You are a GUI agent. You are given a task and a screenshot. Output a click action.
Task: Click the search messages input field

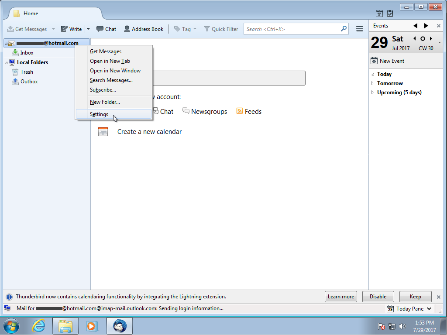[292, 29]
